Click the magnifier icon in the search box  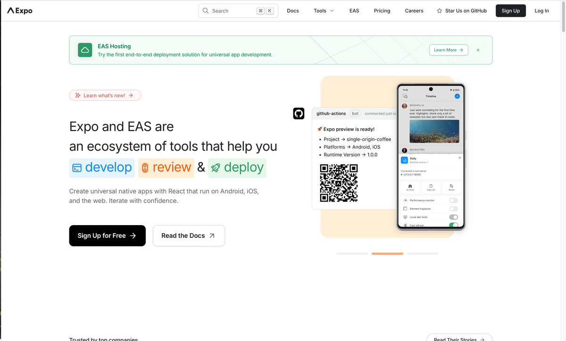point(206,11)
